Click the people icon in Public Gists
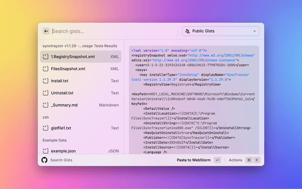This screenshot has height=189, width=302. point(187,31)
